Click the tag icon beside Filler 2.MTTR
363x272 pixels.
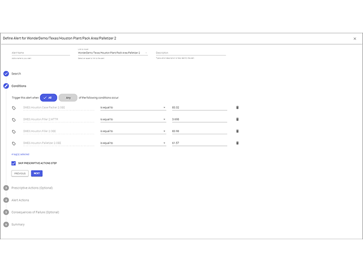[14, 120]
